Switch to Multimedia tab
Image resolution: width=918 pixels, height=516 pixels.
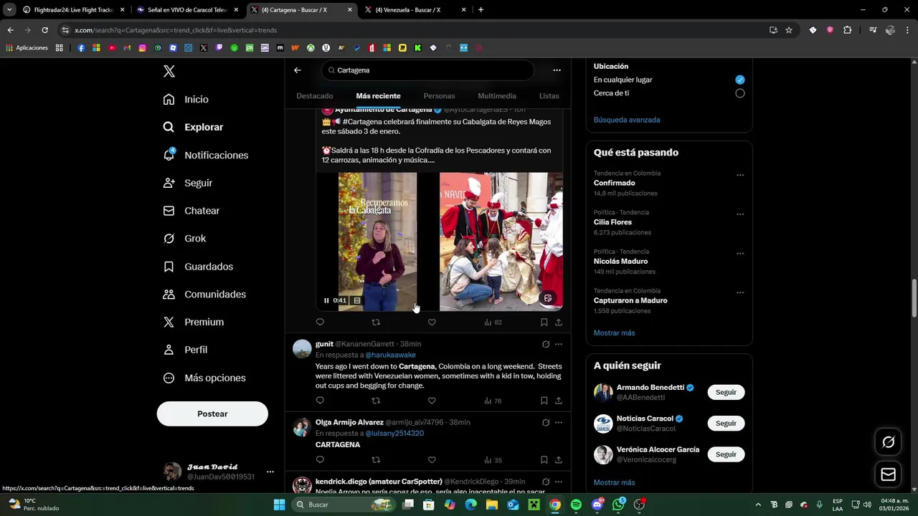point(497,96)
